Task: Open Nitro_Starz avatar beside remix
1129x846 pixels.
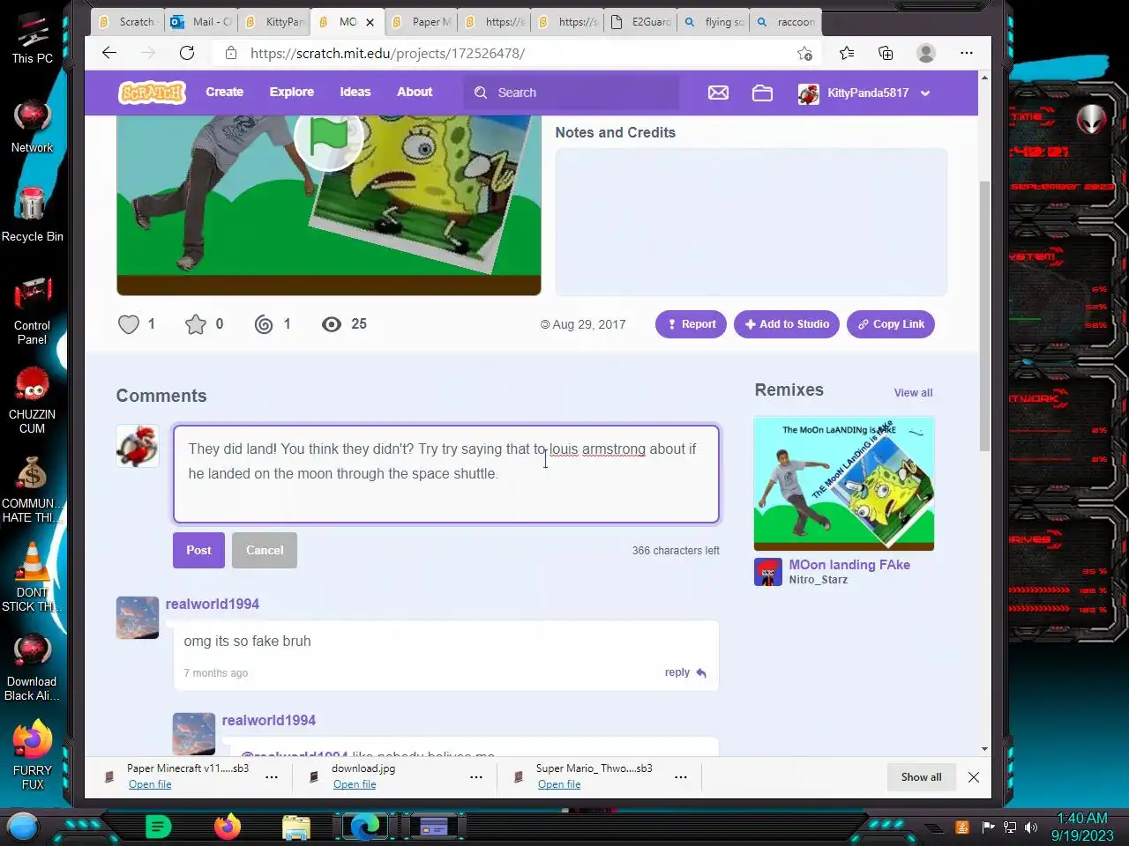Action: (x=768, y=572)
